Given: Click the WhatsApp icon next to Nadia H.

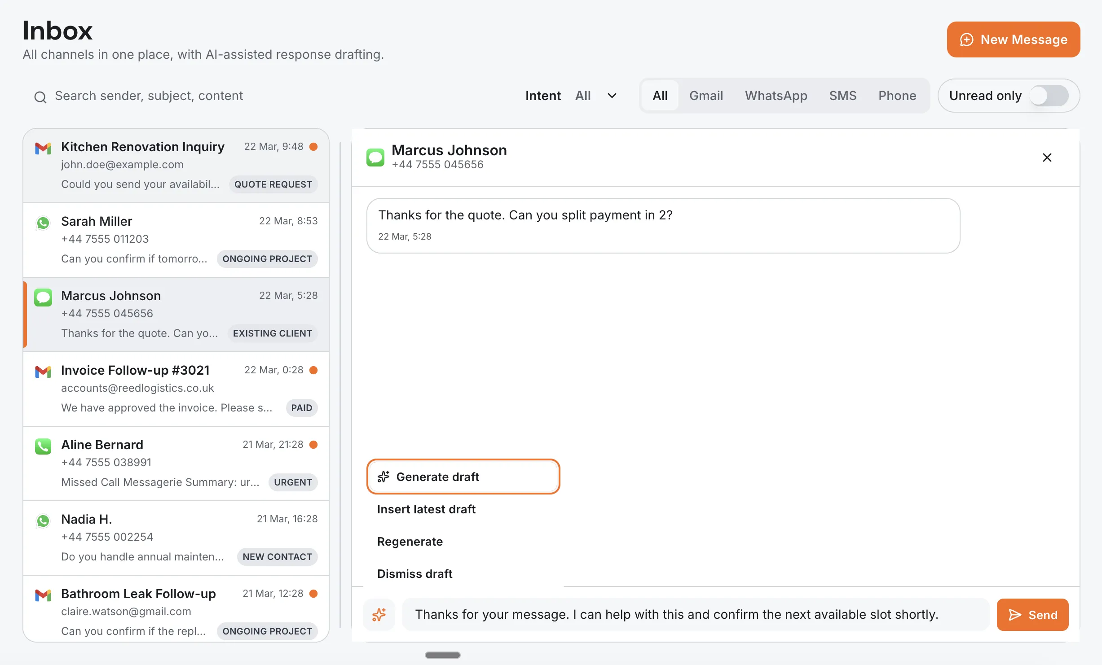Looking at the screenshot, I should click(x=43, y=521).
